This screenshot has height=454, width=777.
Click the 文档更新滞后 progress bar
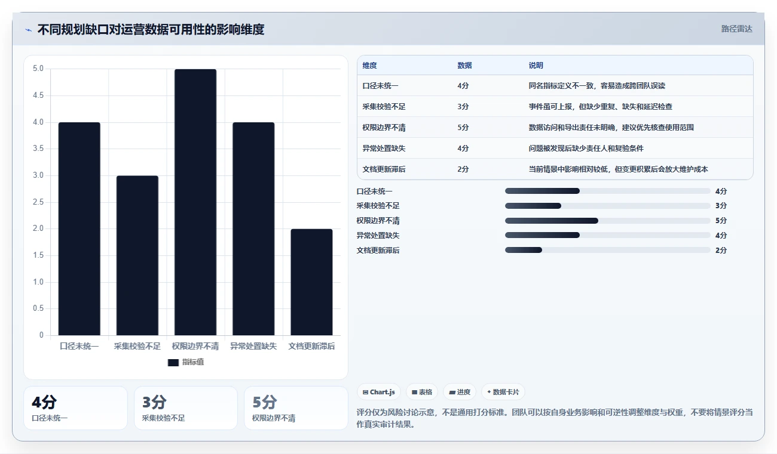tap(607, 250)
